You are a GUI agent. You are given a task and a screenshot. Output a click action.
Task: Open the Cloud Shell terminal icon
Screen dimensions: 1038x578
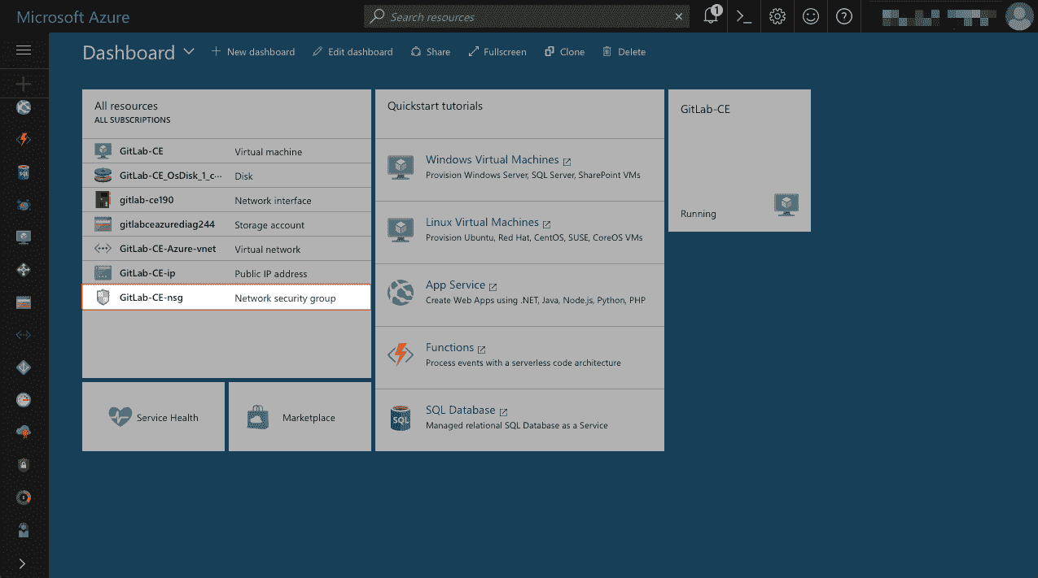pos(742,16)
